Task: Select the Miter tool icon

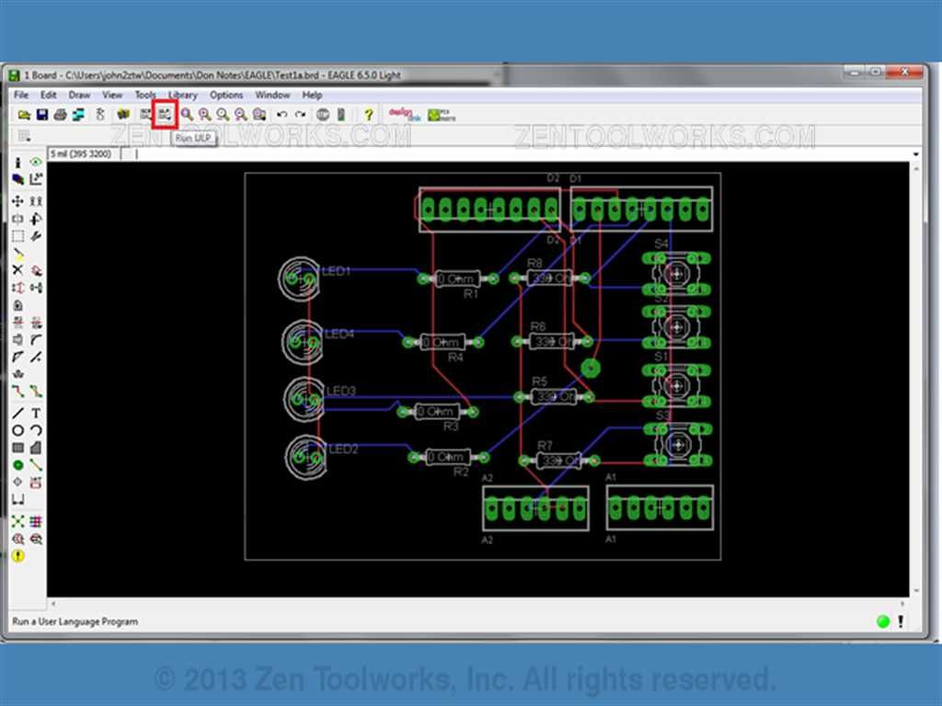Action: click(36, 340)
